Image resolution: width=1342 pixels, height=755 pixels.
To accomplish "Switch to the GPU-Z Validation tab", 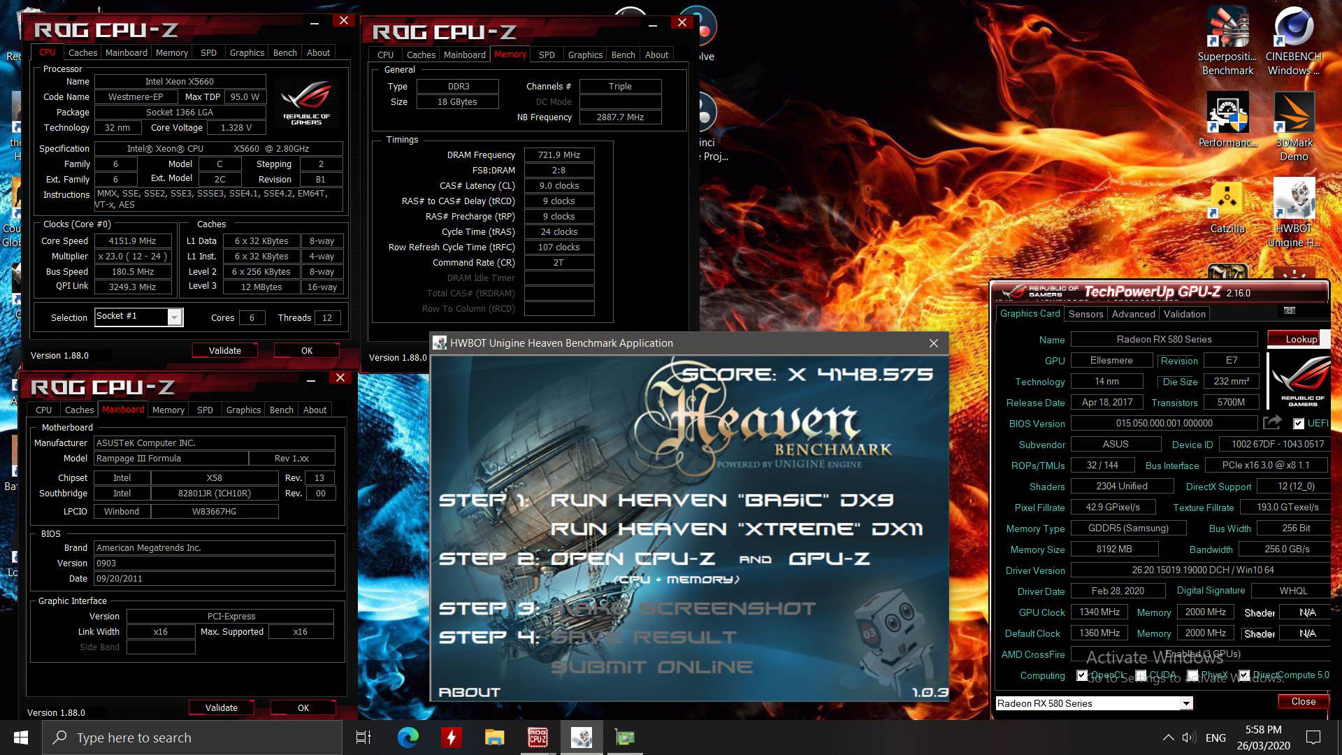I will (1184, 314).
